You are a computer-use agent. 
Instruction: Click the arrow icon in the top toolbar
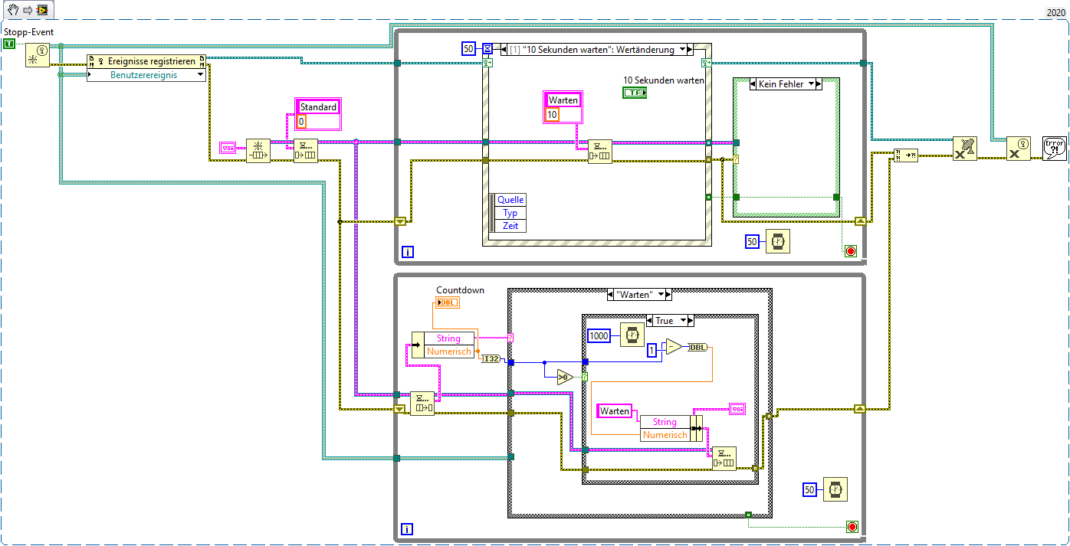coord(28,10)
